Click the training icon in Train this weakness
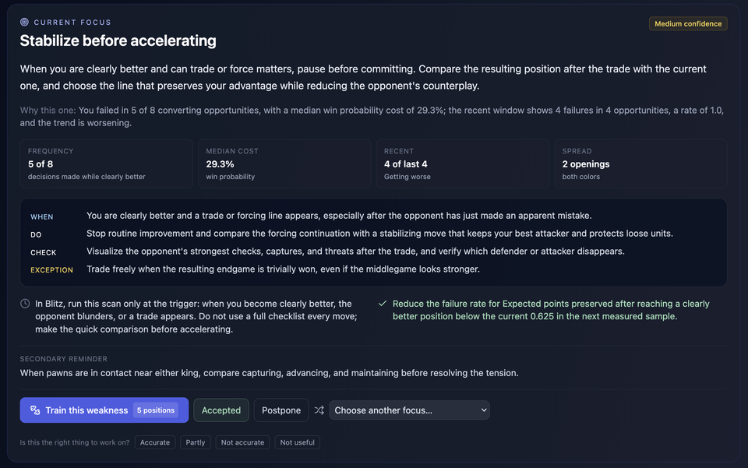Screen dimensions: 748x468 coord(35,410)
